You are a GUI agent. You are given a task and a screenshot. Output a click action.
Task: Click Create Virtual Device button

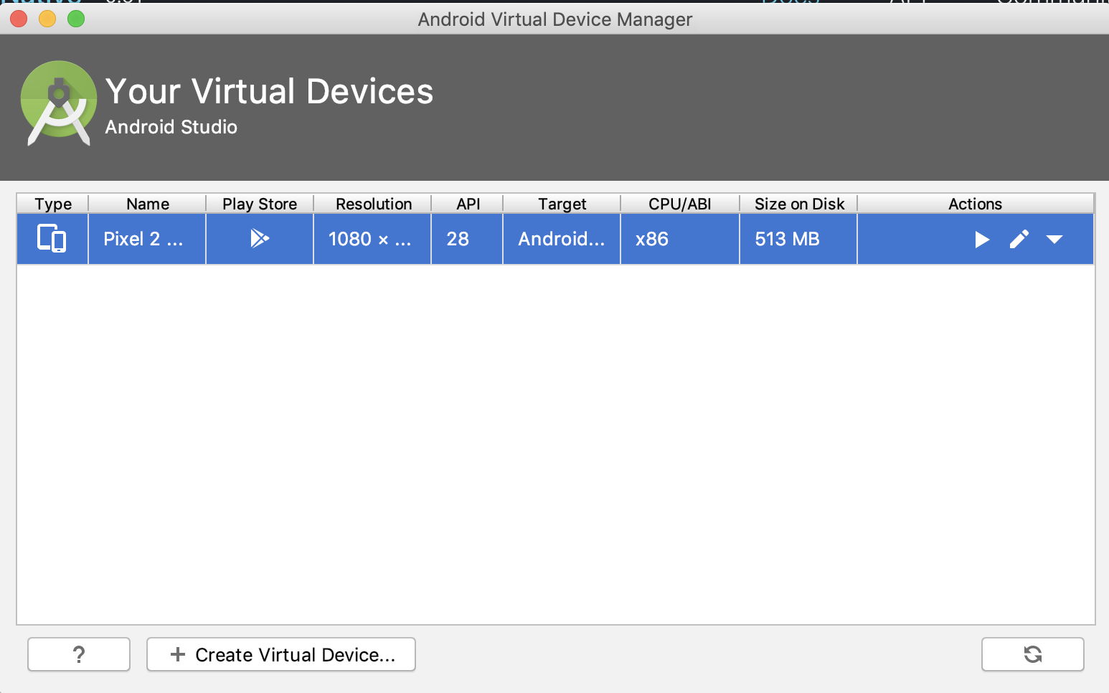(281, 654)
